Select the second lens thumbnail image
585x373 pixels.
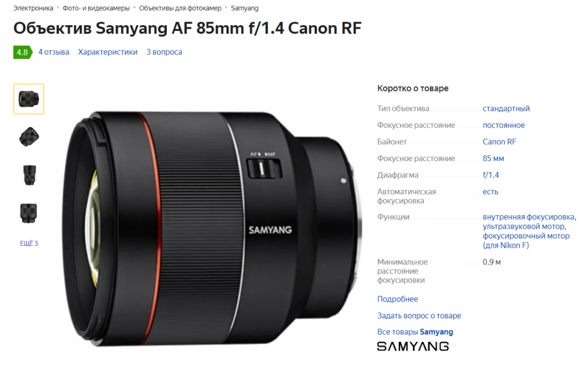pos(29,137)
